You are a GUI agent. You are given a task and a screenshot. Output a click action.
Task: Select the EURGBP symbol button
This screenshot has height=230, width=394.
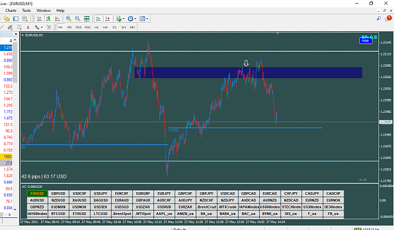[143, 193]
